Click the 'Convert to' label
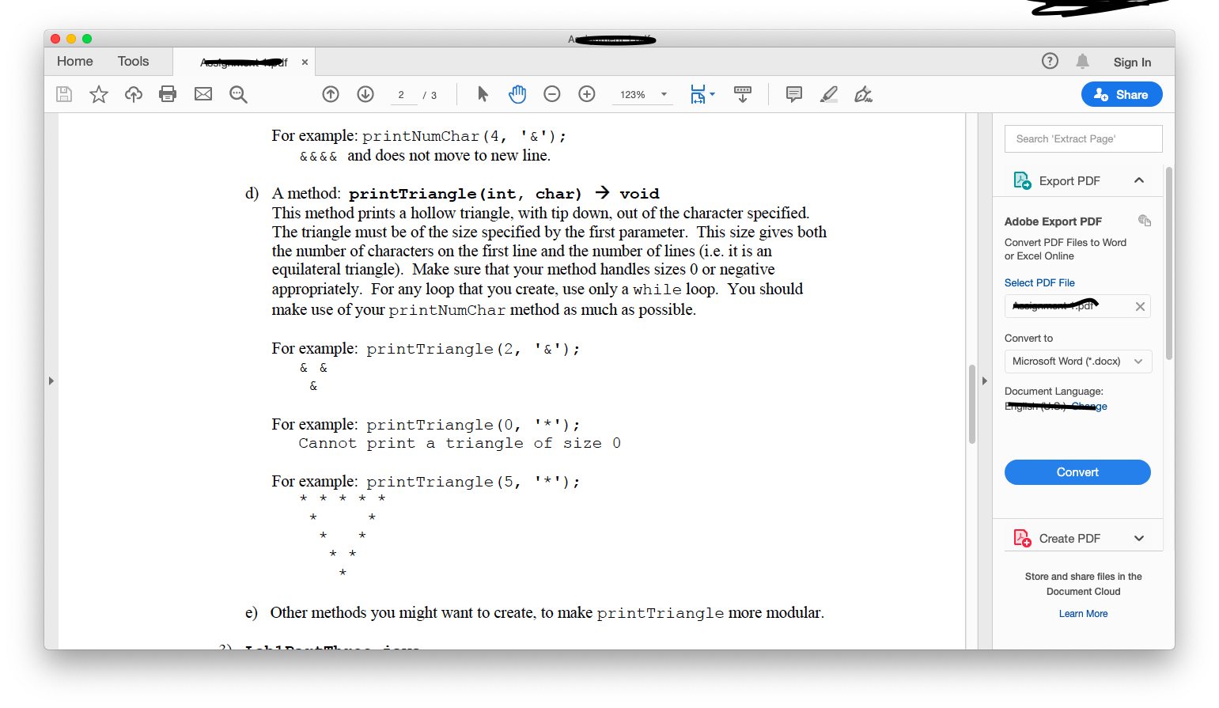 point(1028,338)
